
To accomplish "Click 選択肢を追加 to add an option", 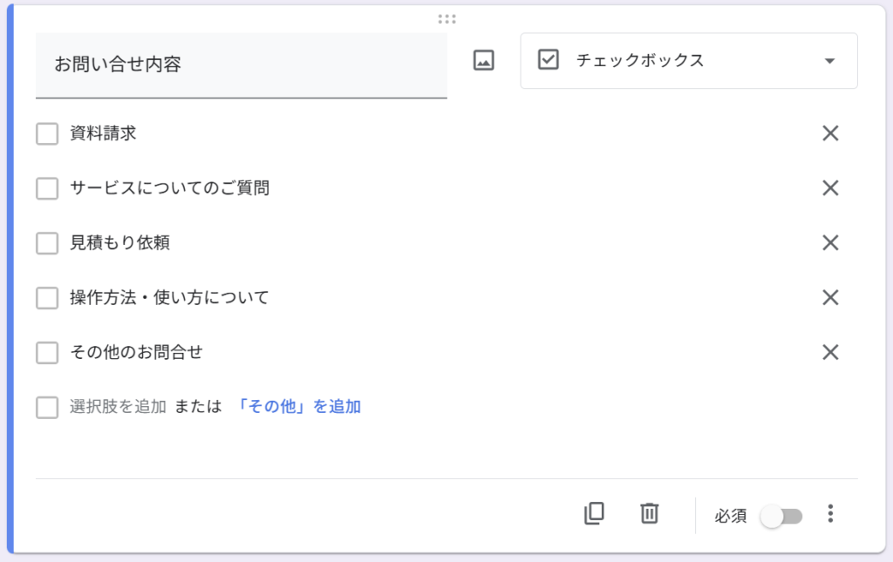I will point(118,407).
